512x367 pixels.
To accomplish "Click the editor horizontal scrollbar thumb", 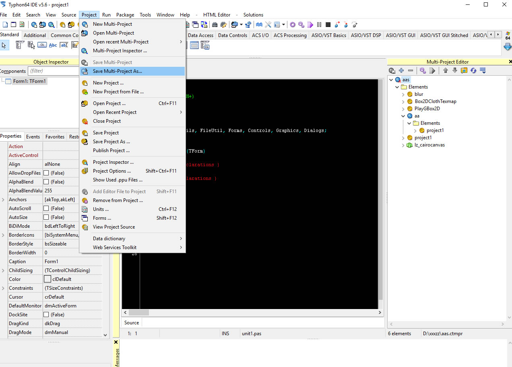I will tap(139, 313).
